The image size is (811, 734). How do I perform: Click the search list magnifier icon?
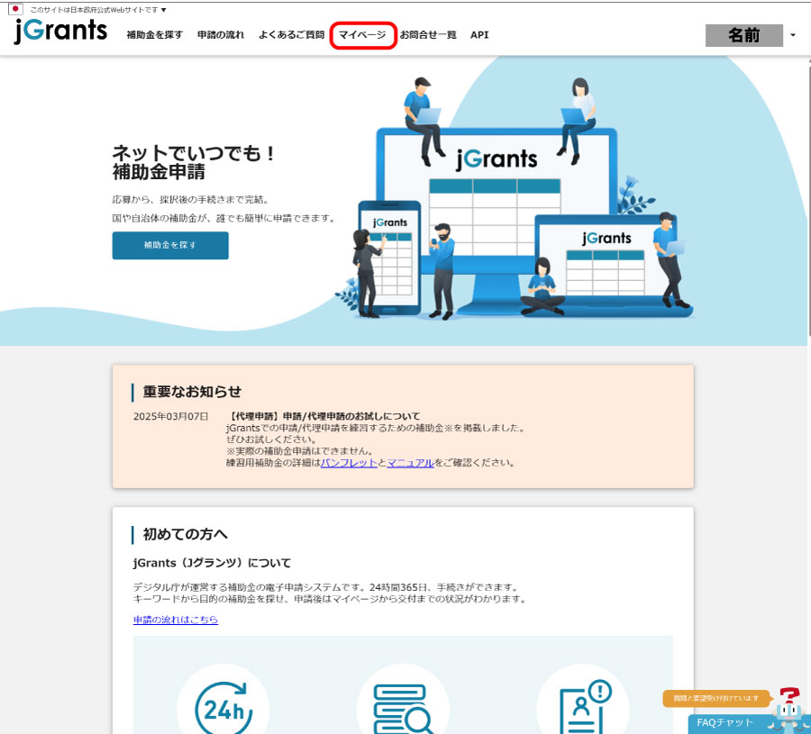pyautogui.click(x=403, y=708)
